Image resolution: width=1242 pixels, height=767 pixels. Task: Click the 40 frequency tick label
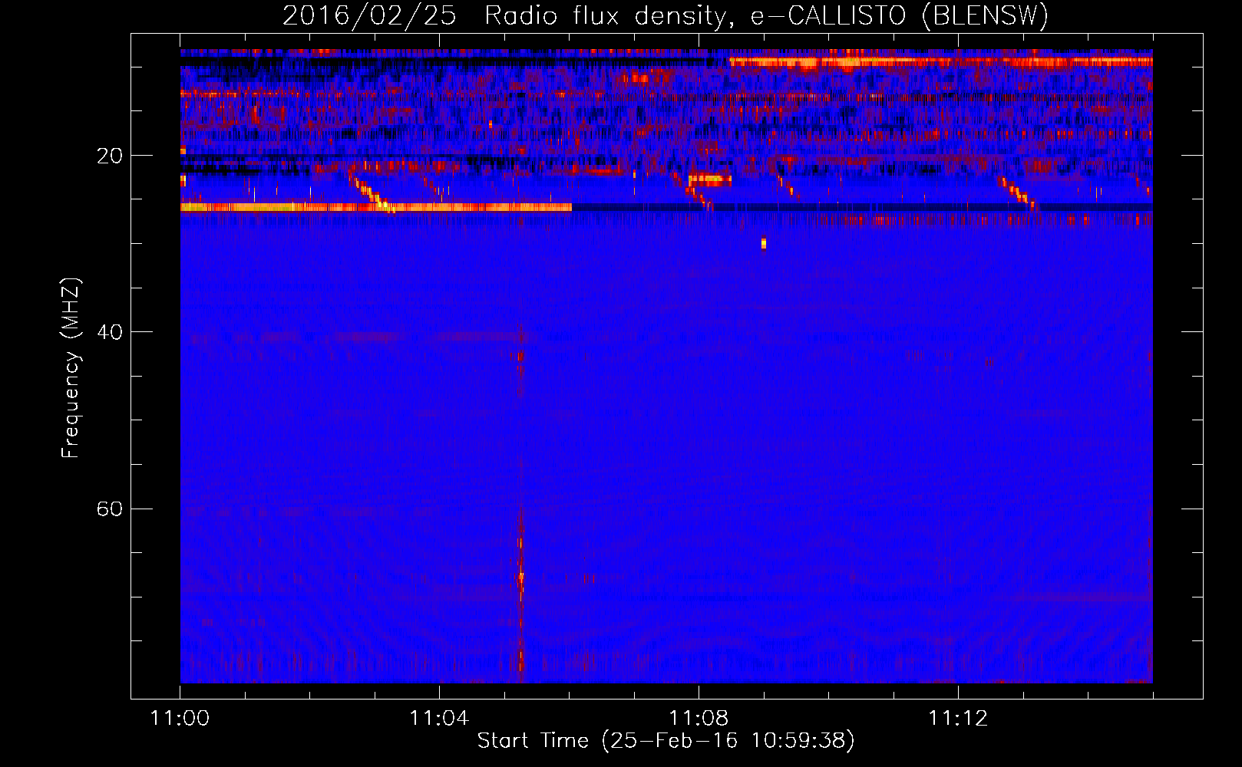(109, 333)
